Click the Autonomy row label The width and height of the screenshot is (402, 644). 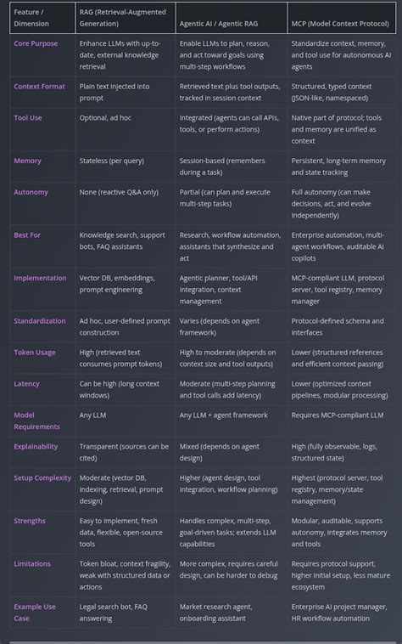coord(31,192)
